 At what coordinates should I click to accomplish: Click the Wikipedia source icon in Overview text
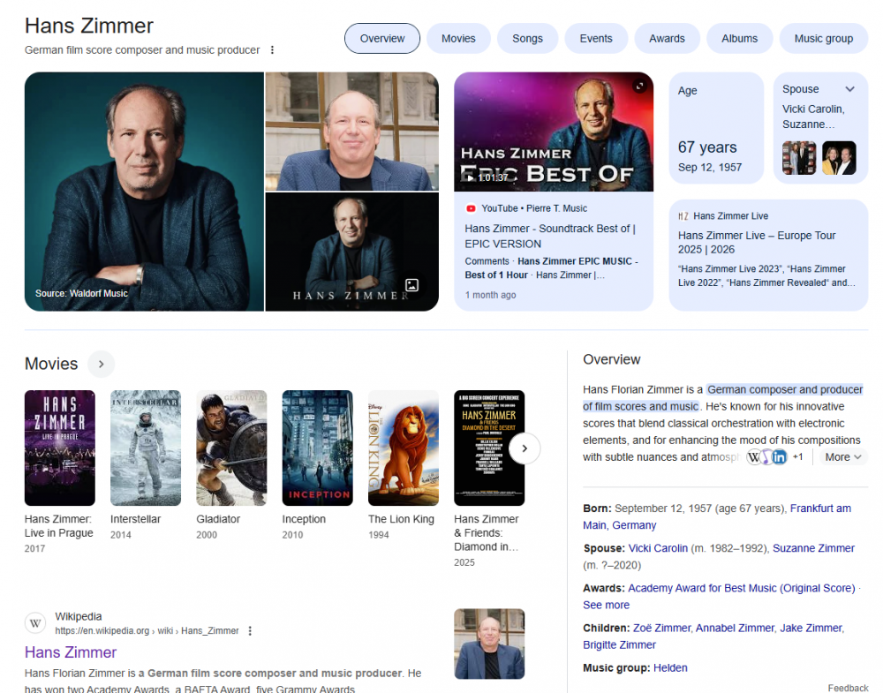pyautogui.click(x=755, y=457)
